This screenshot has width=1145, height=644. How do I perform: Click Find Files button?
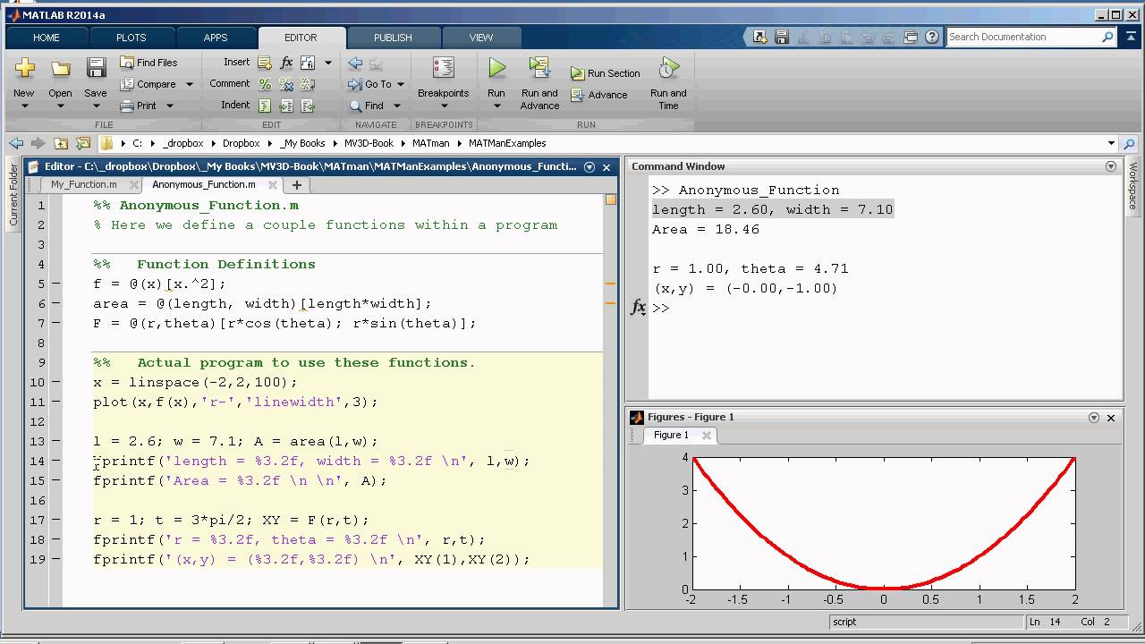[x=148, y=63]
